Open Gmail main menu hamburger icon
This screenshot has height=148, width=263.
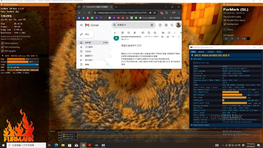click(81, 25)
